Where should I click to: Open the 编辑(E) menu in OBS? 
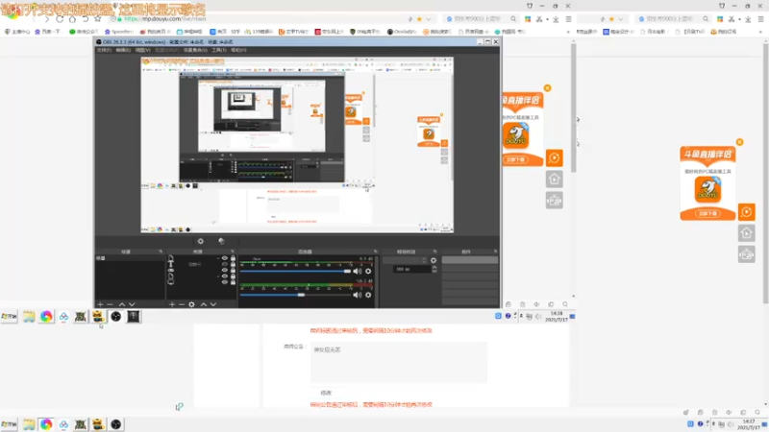tap(123, 50)
